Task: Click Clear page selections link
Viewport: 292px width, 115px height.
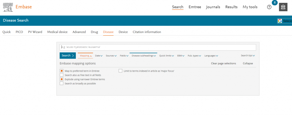Action: (223, 63)
